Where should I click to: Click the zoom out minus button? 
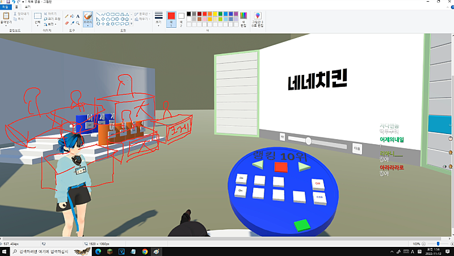[423, 244]
